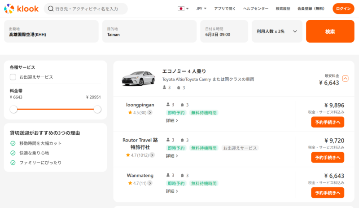Viewport: 359px width, 208px height.
Task: Click お出迎えサービス tag on Routor Travel
Action: tap(240, 148)
